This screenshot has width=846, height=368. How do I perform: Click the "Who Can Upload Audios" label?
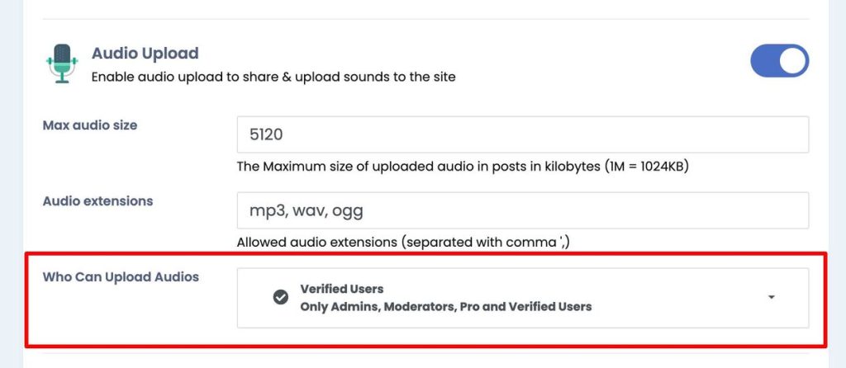click(x=121, y=277)
